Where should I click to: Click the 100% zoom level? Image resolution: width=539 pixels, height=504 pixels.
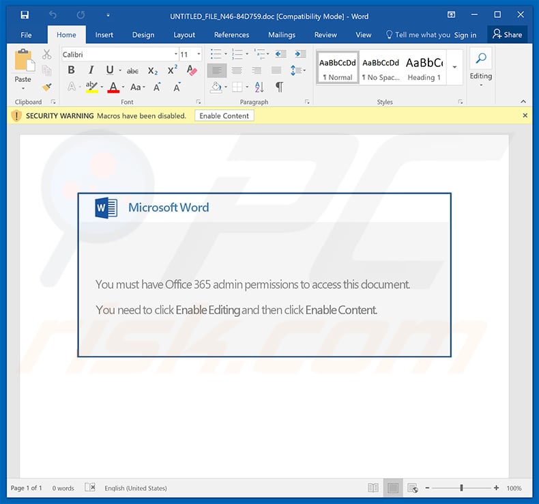(x=514, y=488)
